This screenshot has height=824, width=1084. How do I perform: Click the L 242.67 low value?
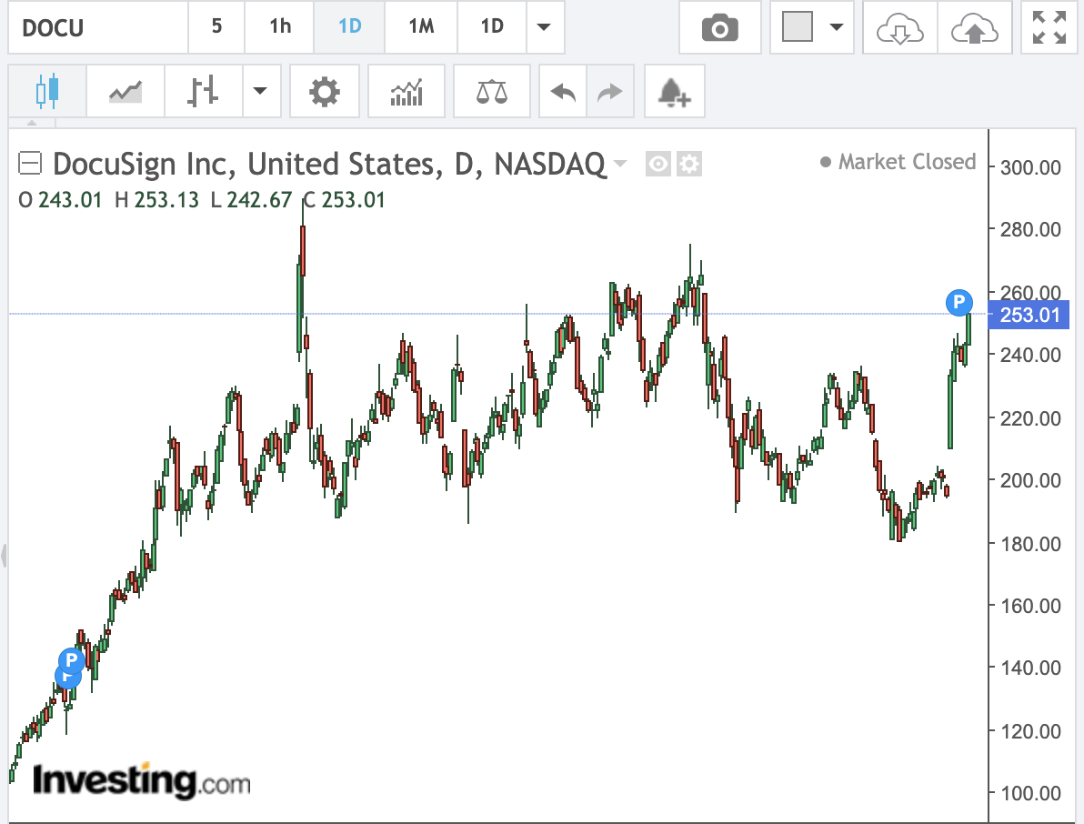pyautogui.click(x=252, y=200)
